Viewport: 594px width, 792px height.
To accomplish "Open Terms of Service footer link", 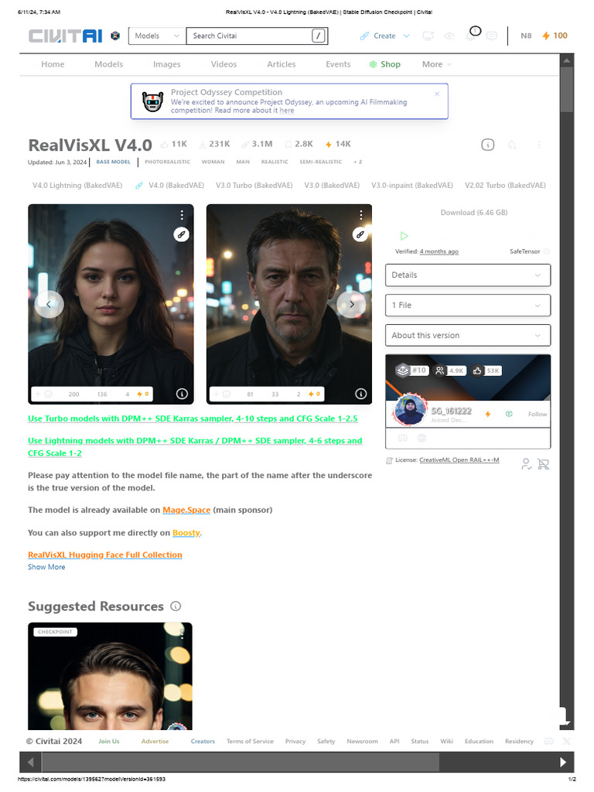I will 250,742.
